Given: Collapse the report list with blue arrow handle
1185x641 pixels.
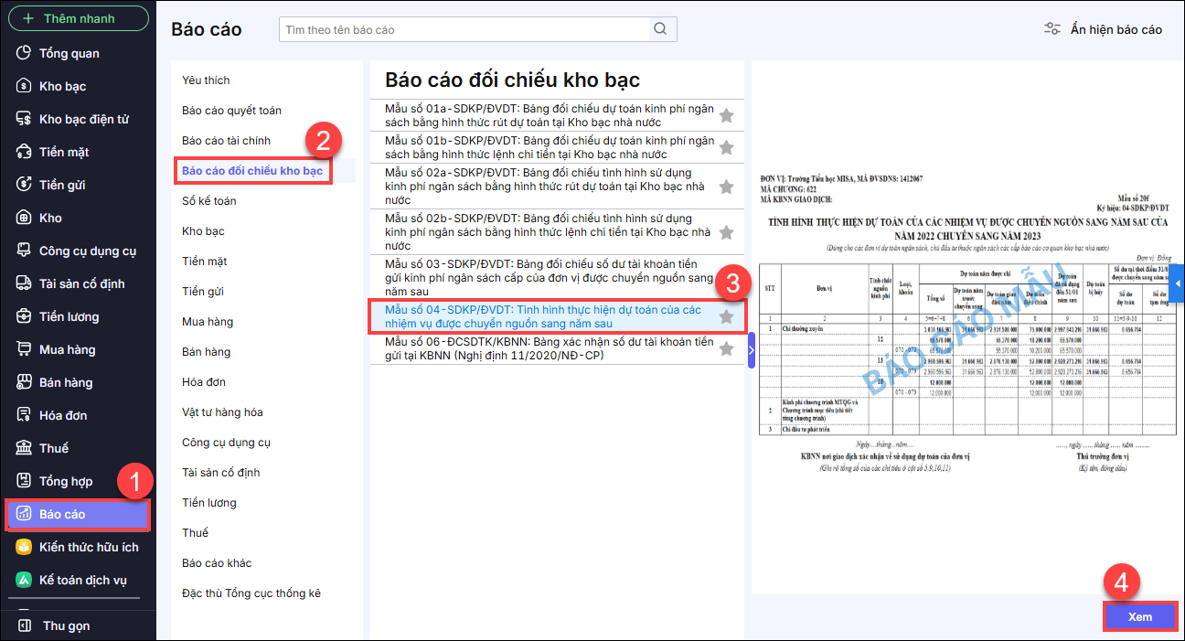Looking at the screenshot, I should [x=752, y=349].
